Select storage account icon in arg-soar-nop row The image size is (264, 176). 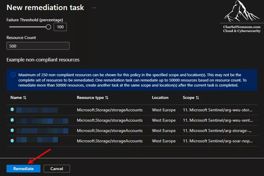coord(12,141)
